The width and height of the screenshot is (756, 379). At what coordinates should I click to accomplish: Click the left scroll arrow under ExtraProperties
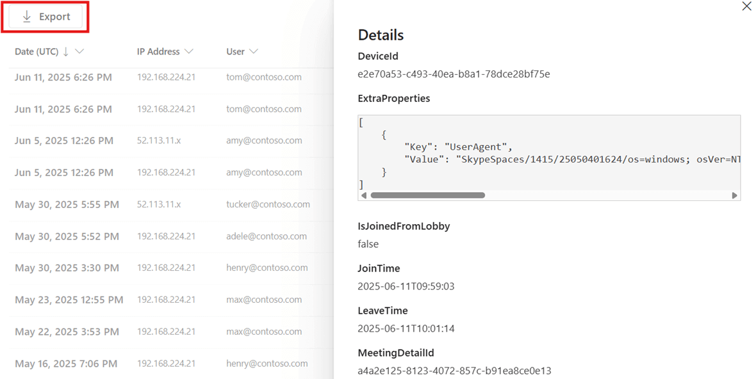click(363, 195)
